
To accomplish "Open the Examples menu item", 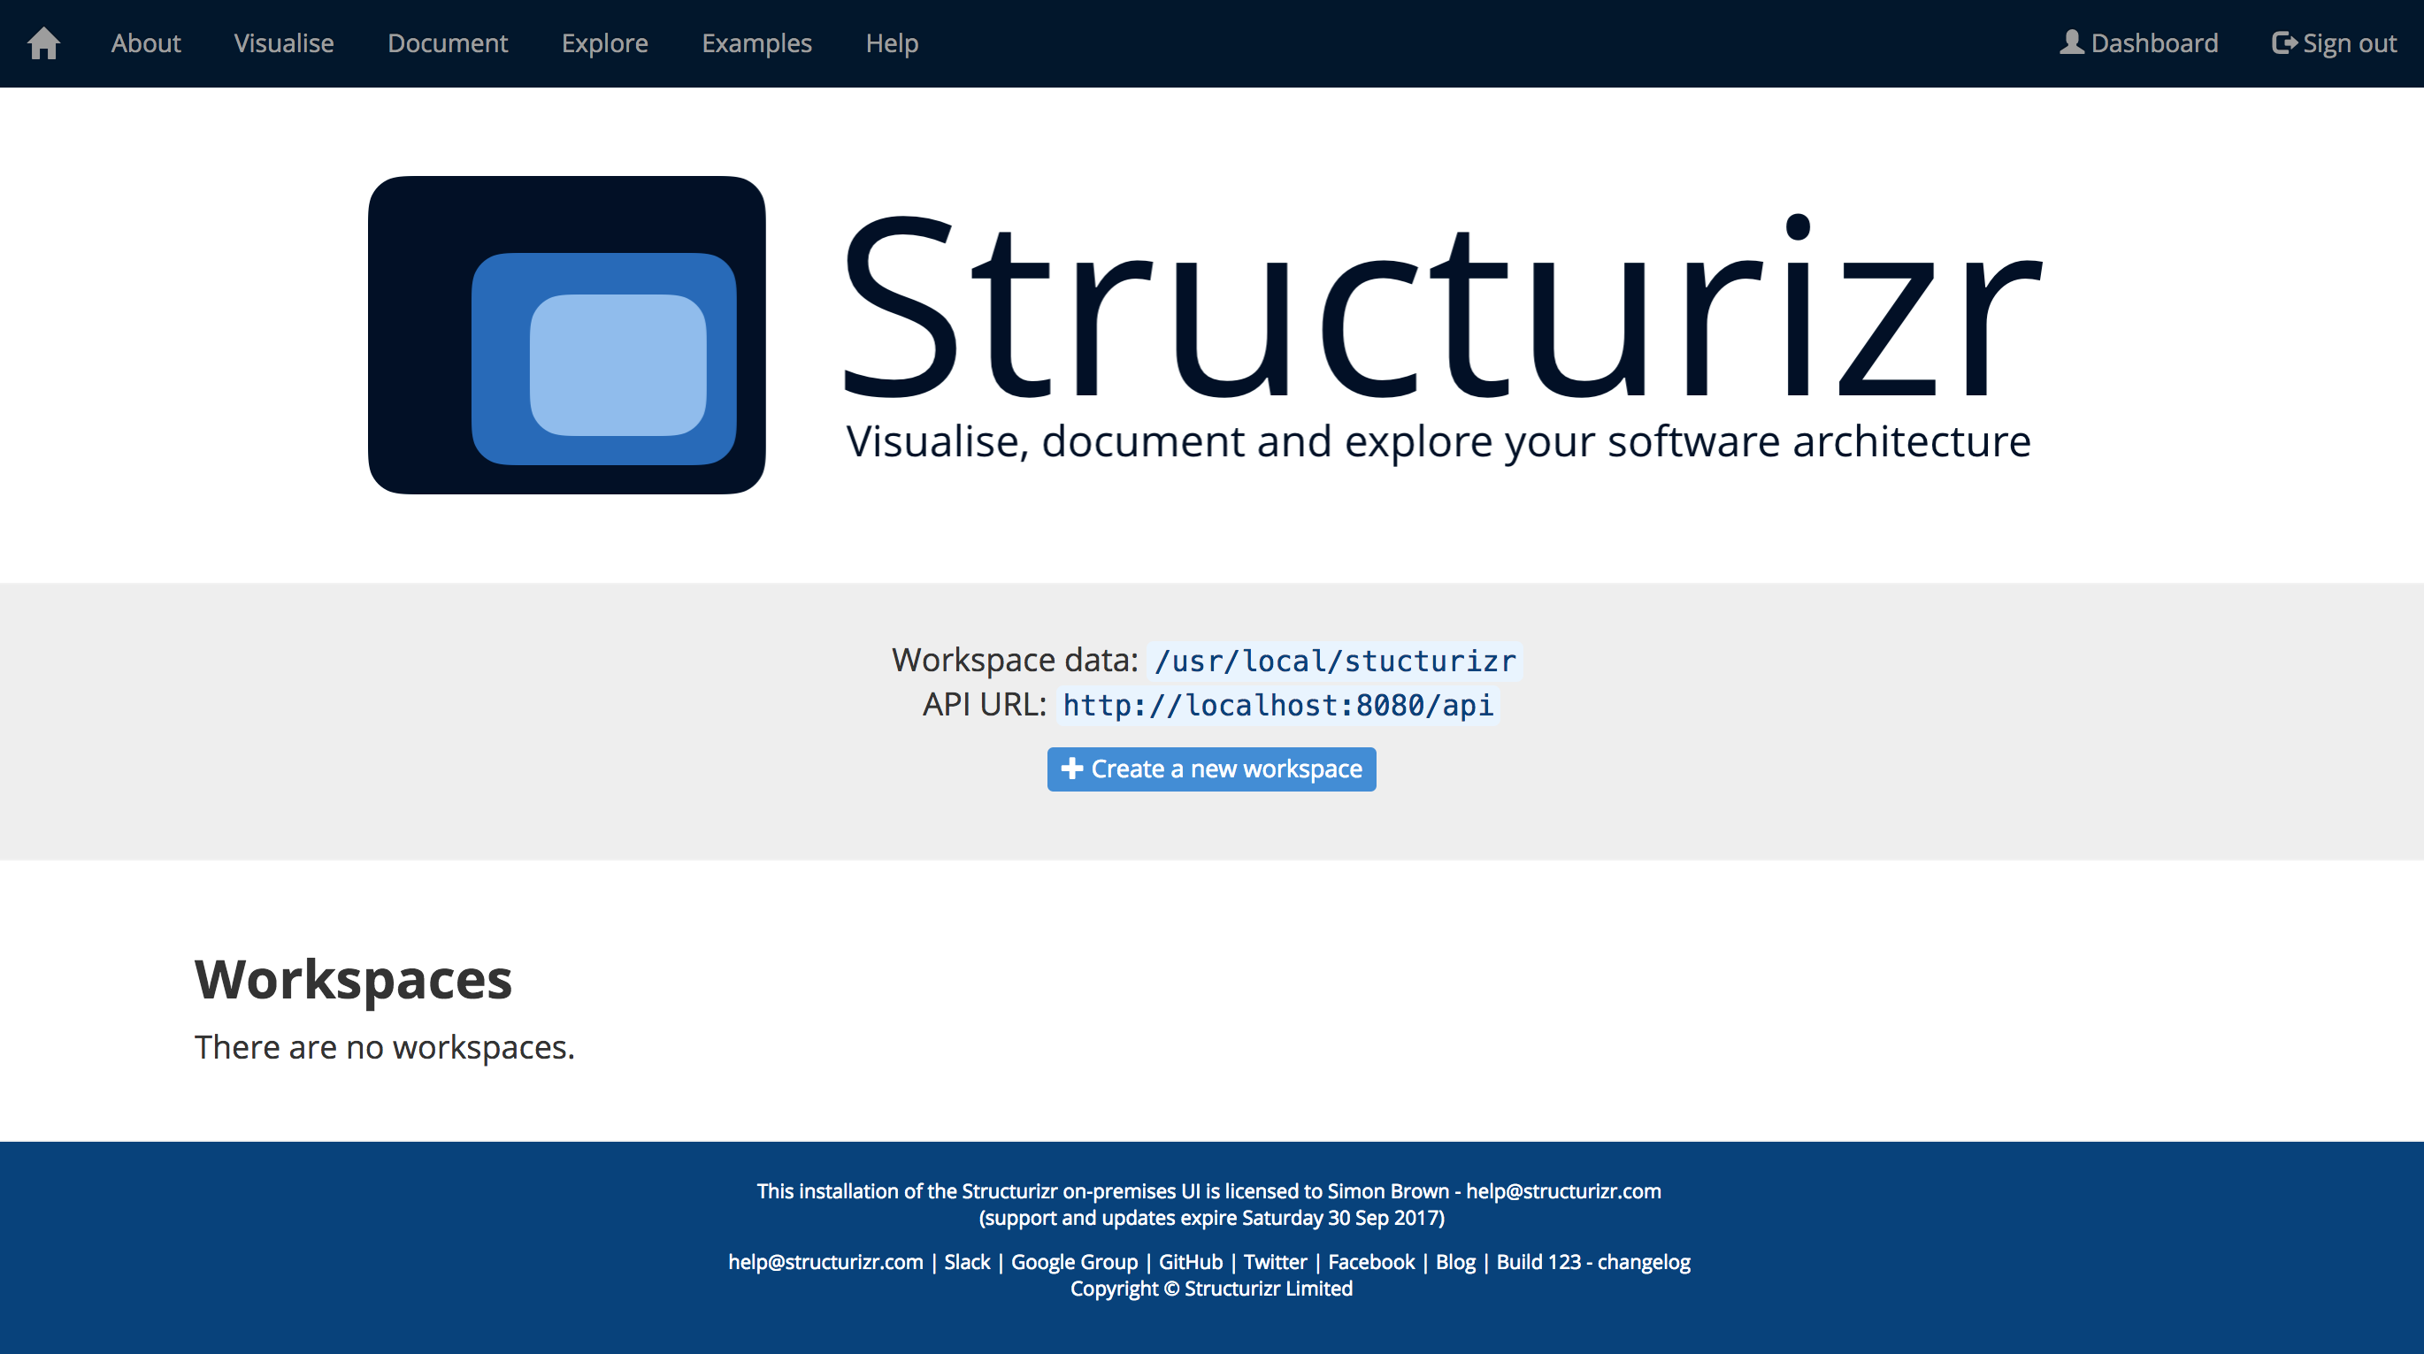I will (x=756, y=43).
